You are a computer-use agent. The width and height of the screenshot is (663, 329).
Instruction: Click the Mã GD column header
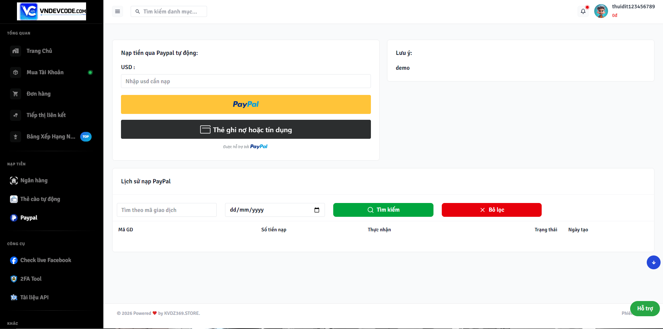(126, 230)
